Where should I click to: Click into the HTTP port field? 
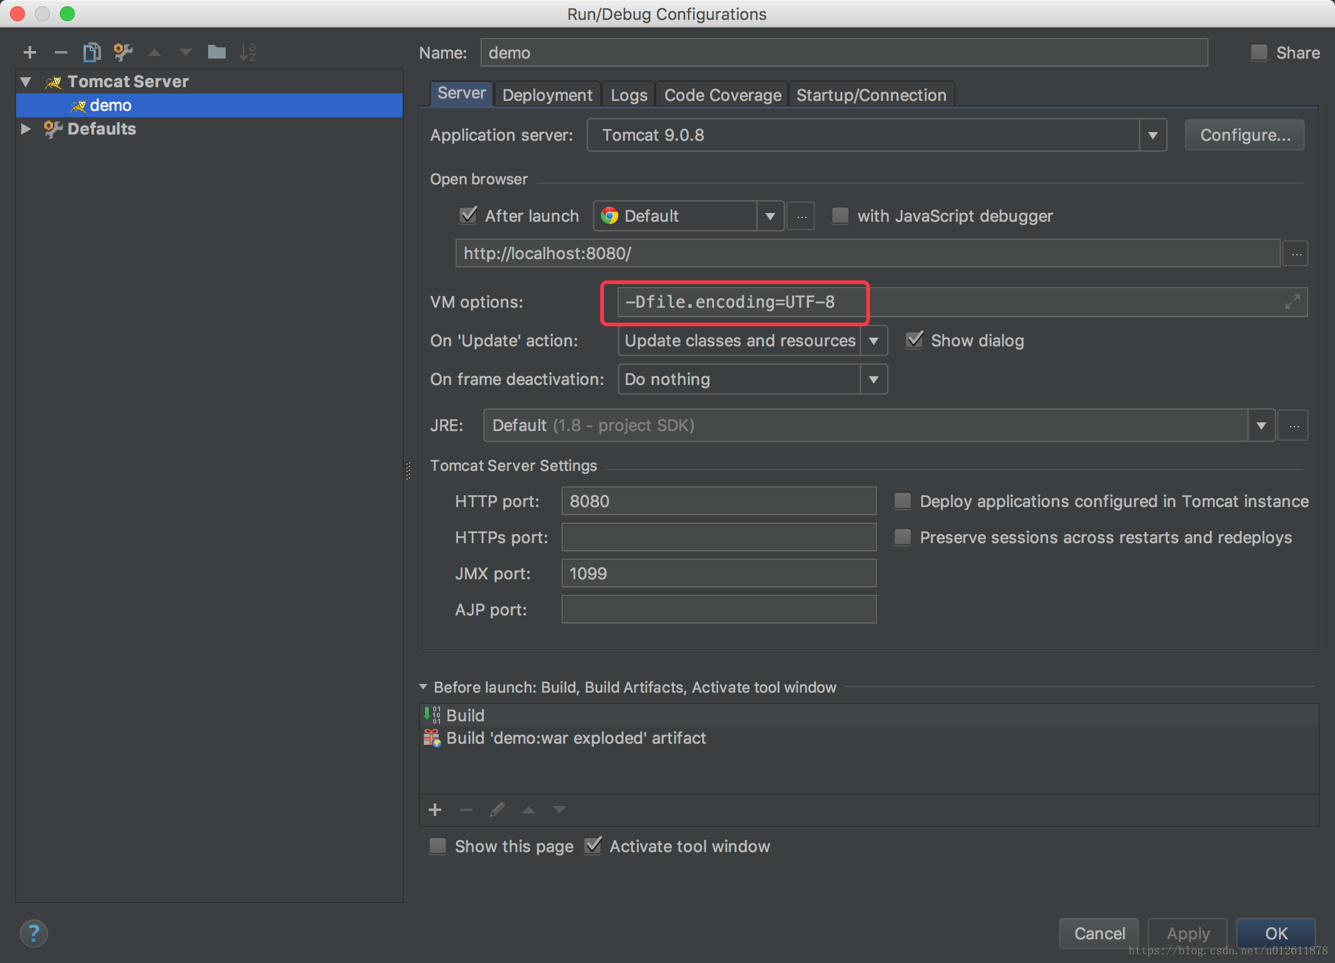click(x=719, y=501)
